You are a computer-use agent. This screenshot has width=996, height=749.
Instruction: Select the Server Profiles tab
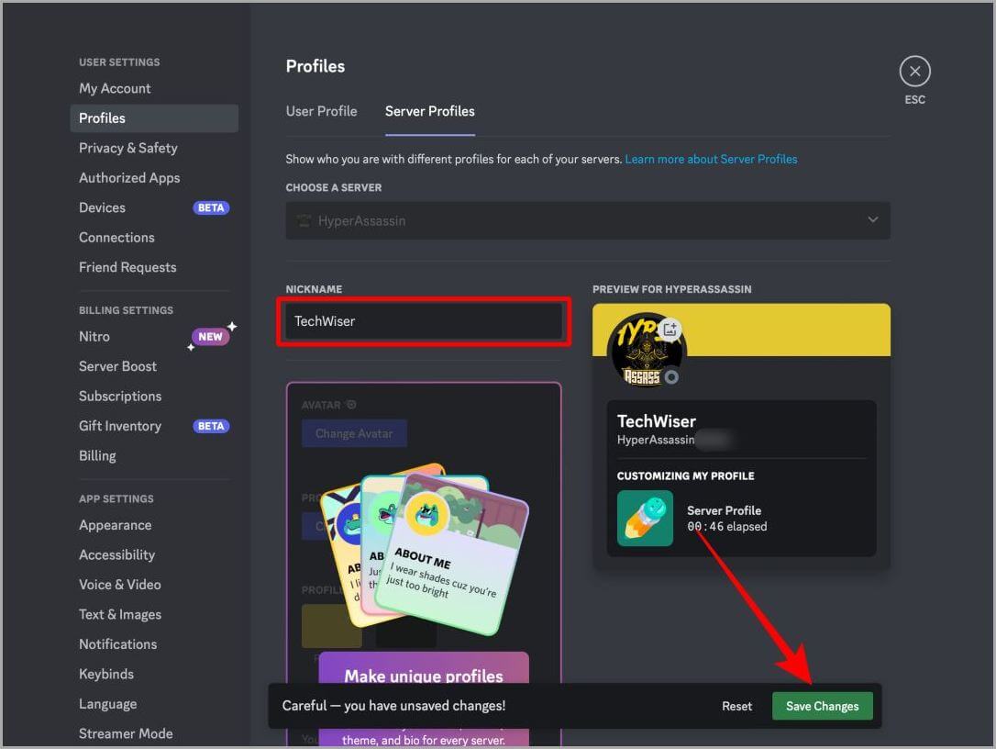[x=430, y=111]
